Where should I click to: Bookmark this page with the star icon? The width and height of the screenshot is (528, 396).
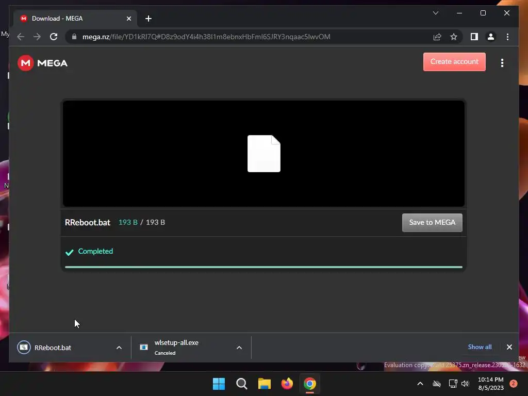[454, 37]
